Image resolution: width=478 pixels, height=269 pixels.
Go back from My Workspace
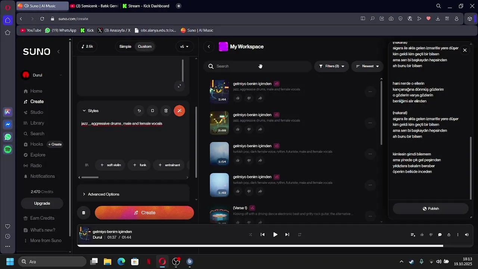pos(209,47)
